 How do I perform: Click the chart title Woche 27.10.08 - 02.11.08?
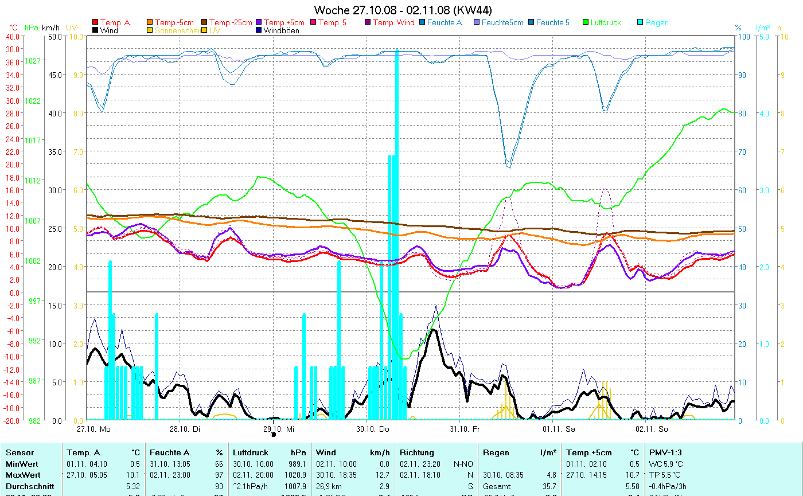pyautogui.click(x=403, y=10)
